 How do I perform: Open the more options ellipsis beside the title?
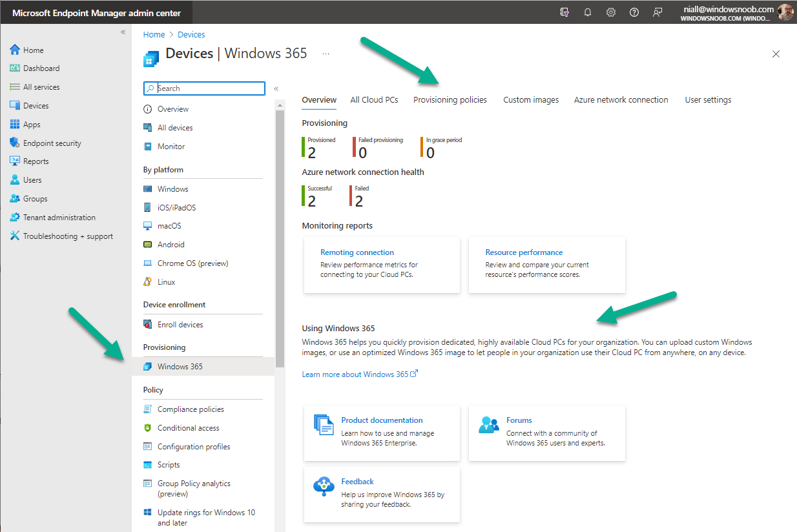pyautogui.click(x=326, y=54)
